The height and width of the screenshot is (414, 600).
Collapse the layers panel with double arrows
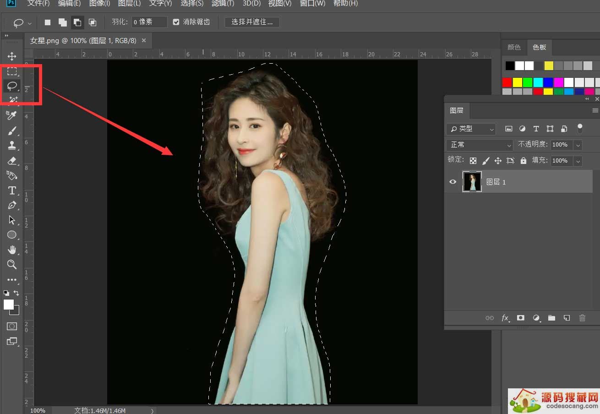click(x=587, y=98)
